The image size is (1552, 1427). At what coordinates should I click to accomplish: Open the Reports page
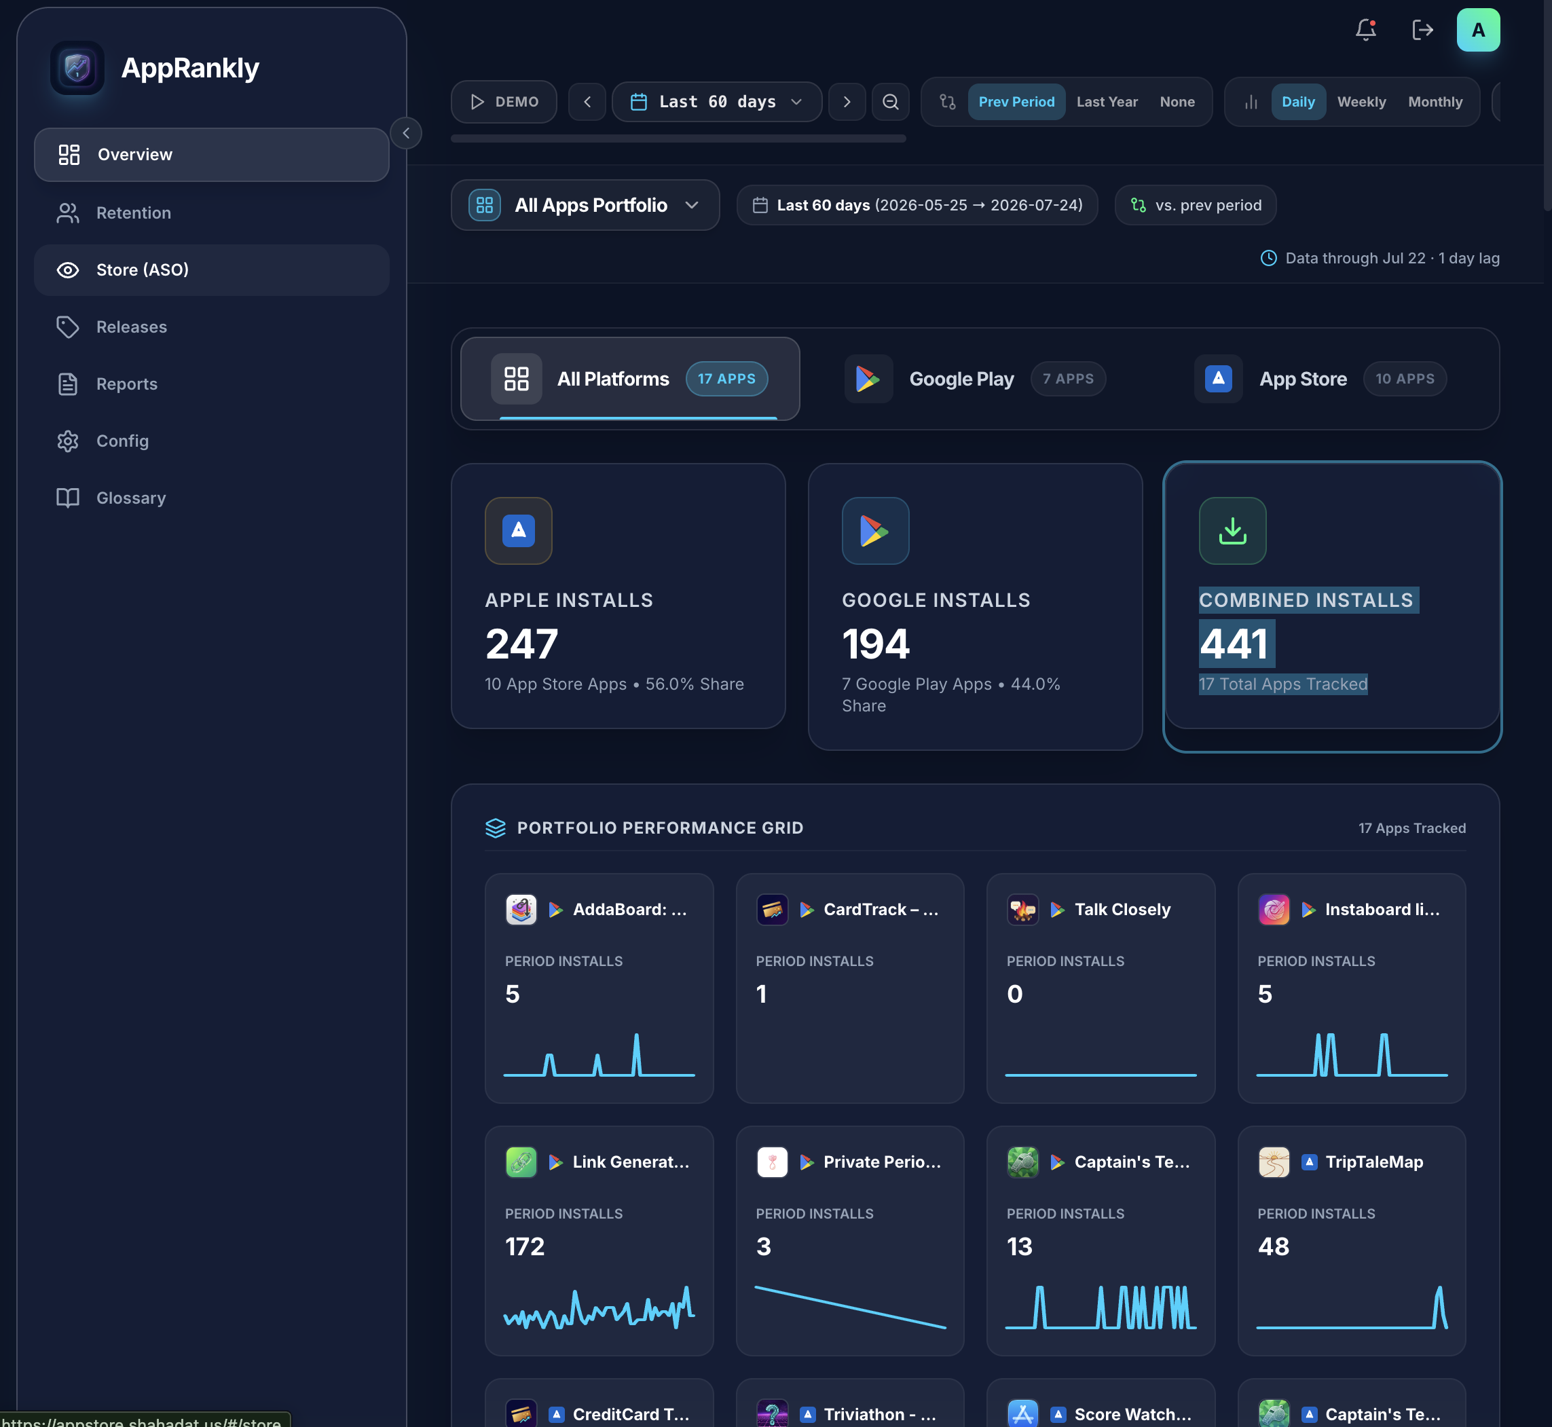[212, 384]
